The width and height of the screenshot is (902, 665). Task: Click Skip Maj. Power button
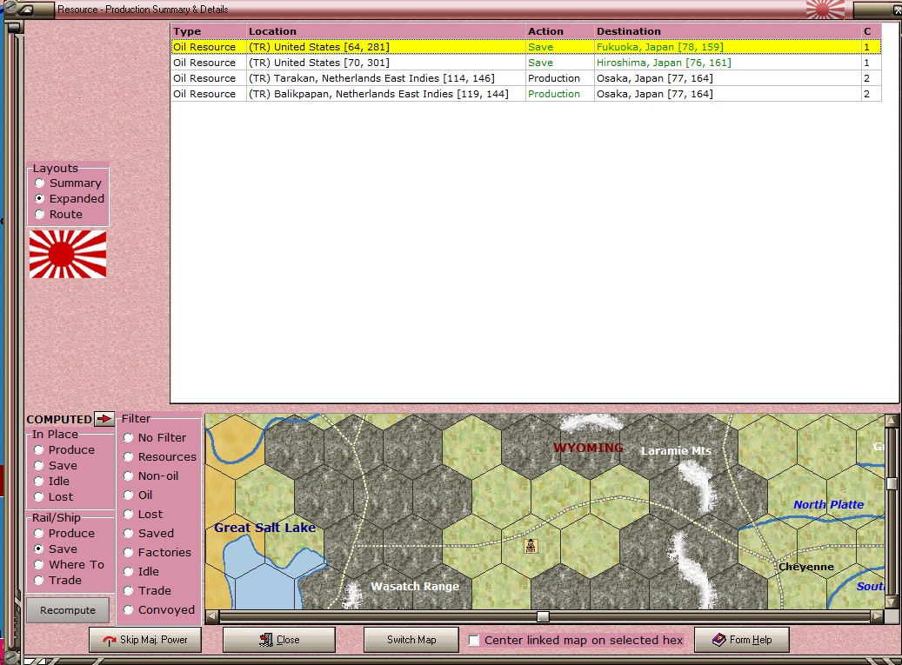pyautogui.click(x=145, y=640)
